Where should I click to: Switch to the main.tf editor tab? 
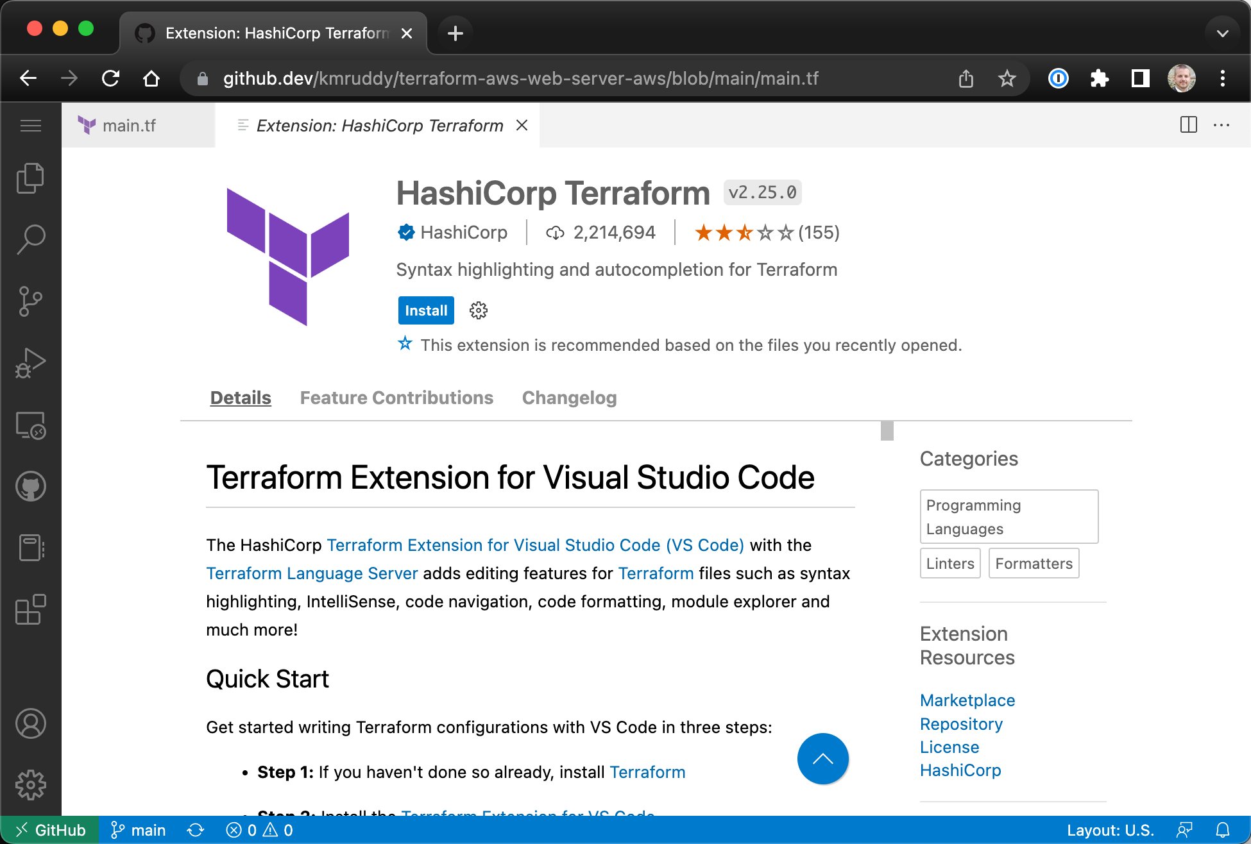pyautogui.click(x=130, y=125)
